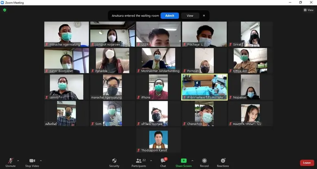The height and width of the screenshot is (169, 317).
Task: Dismiss the waiting room notification
Action: pyautogui.click(x=204, y=15)
